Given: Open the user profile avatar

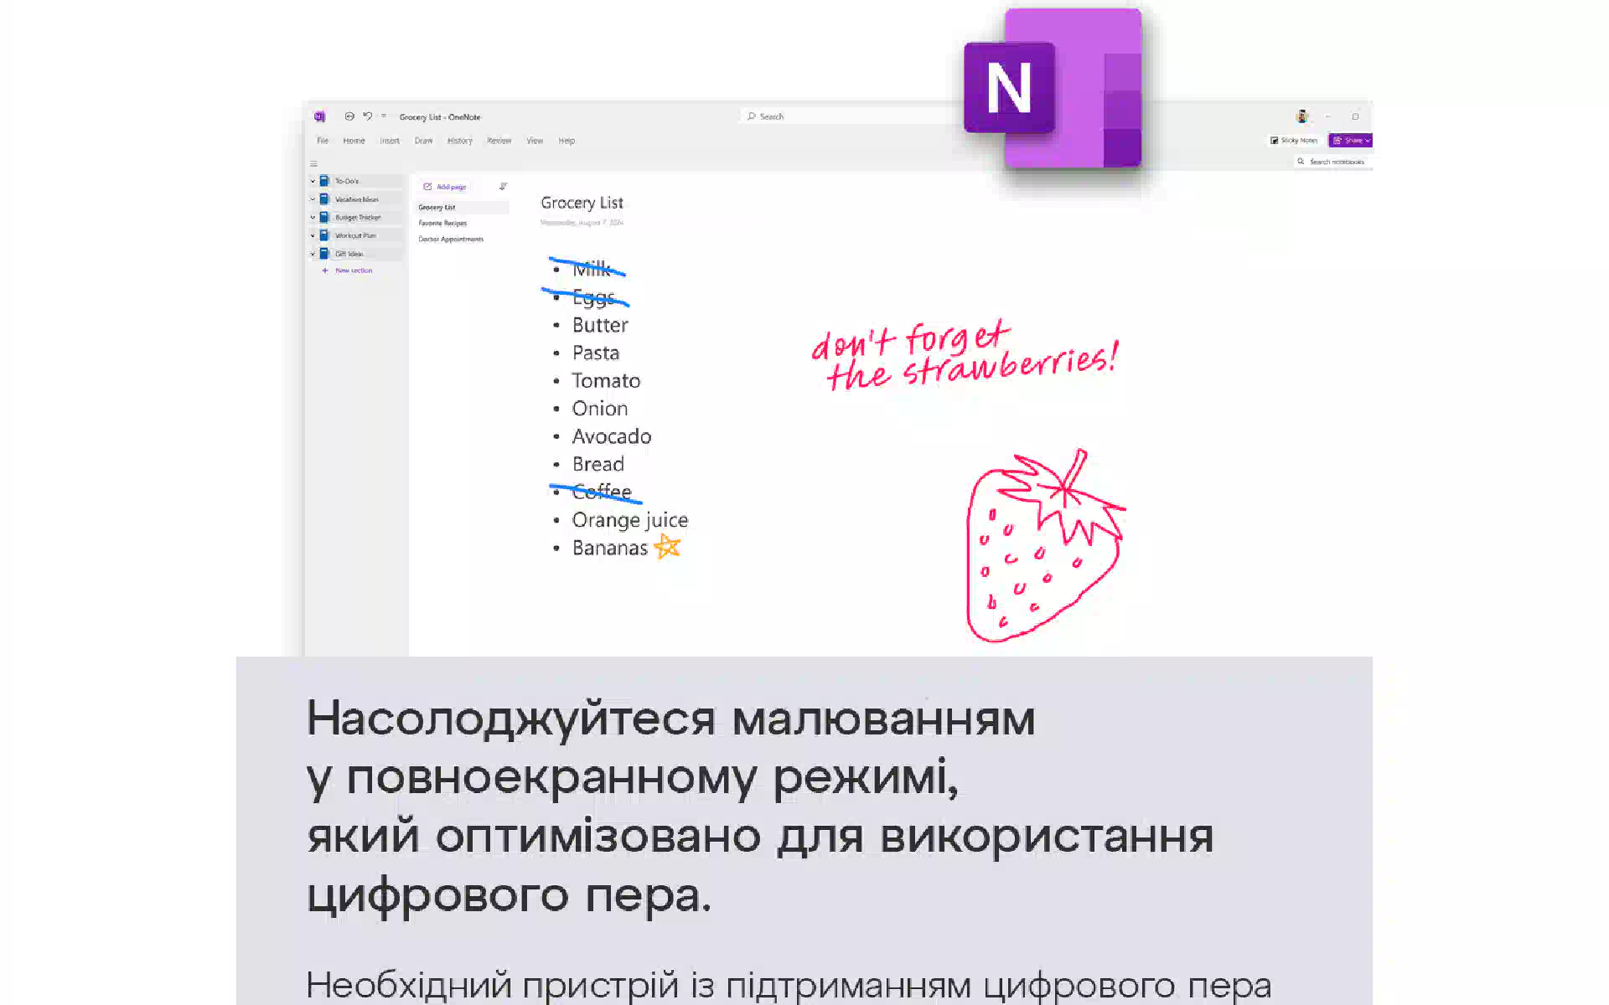Looking at the screenshot, I should [x=1301, y=116].
